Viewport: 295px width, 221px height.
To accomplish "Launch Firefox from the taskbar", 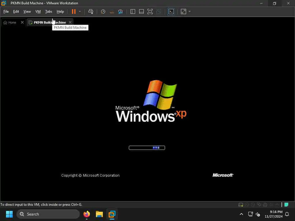I will click(x=87, y=214).
